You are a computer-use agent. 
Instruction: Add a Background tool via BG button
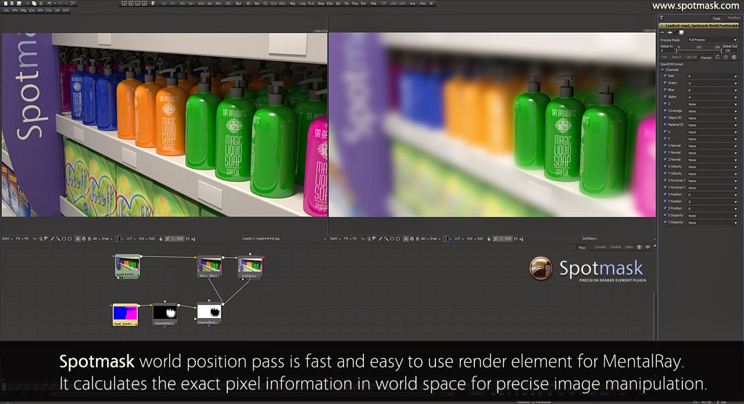183,3
